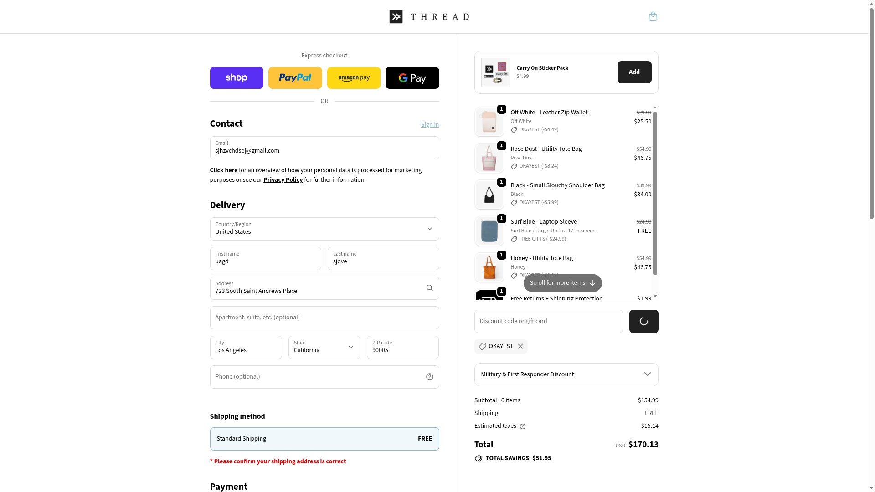The image size is (875, 492).
Task: Click the Thread logo in header
Action: [429, 17]
